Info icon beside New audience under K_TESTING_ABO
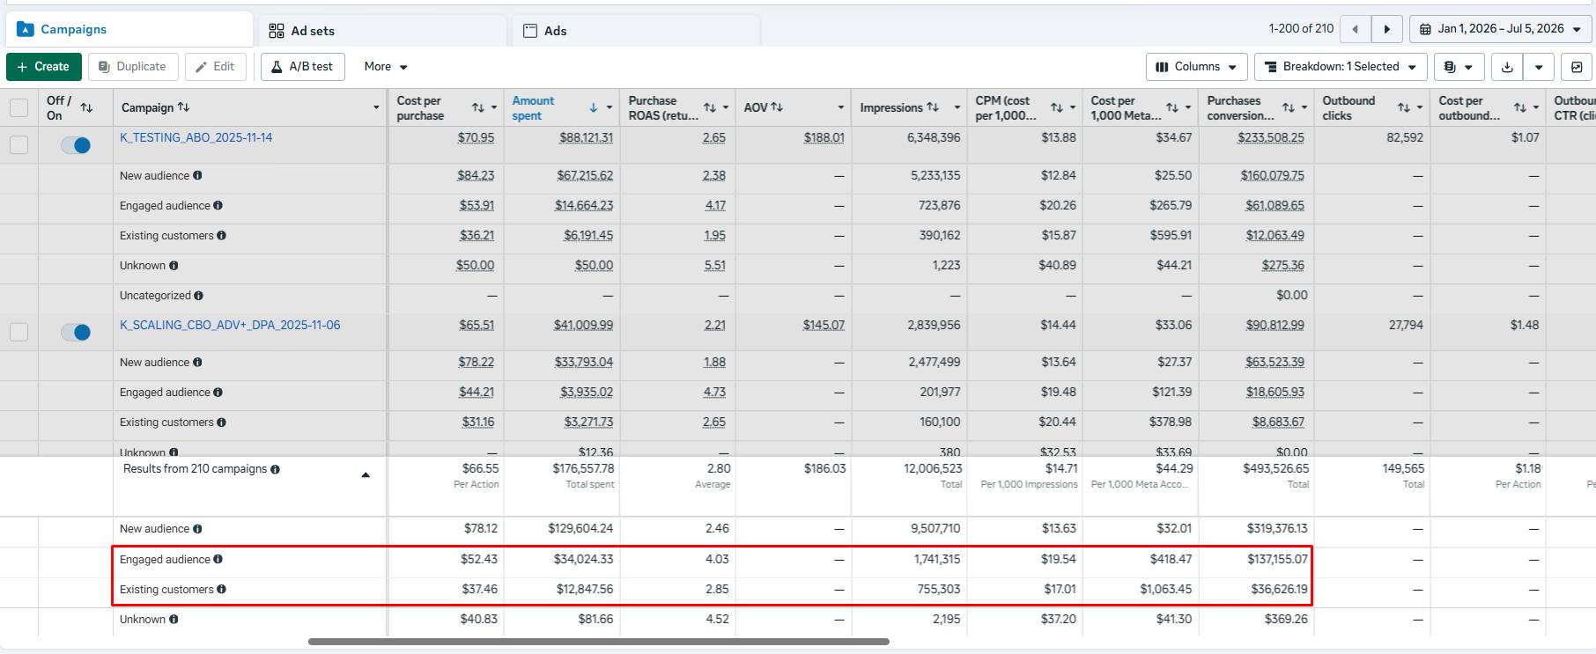Screen dimensions: 1596x654 tap(197, 175)
